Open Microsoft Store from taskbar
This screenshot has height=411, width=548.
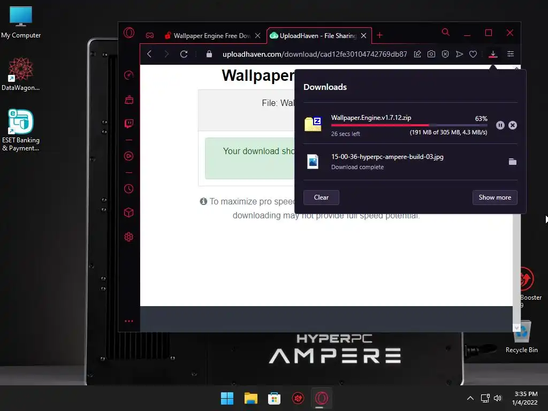(x=275, y=398)
